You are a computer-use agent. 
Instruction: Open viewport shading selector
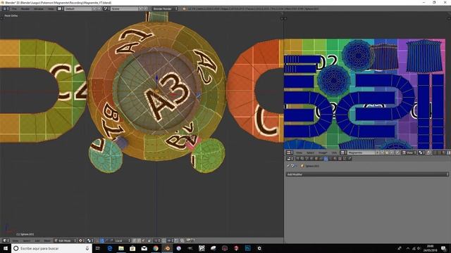(82, 240)
